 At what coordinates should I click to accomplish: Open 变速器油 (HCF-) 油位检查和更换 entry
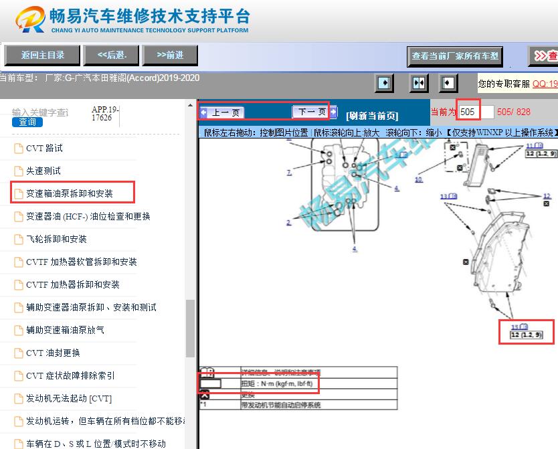[88, 216]
